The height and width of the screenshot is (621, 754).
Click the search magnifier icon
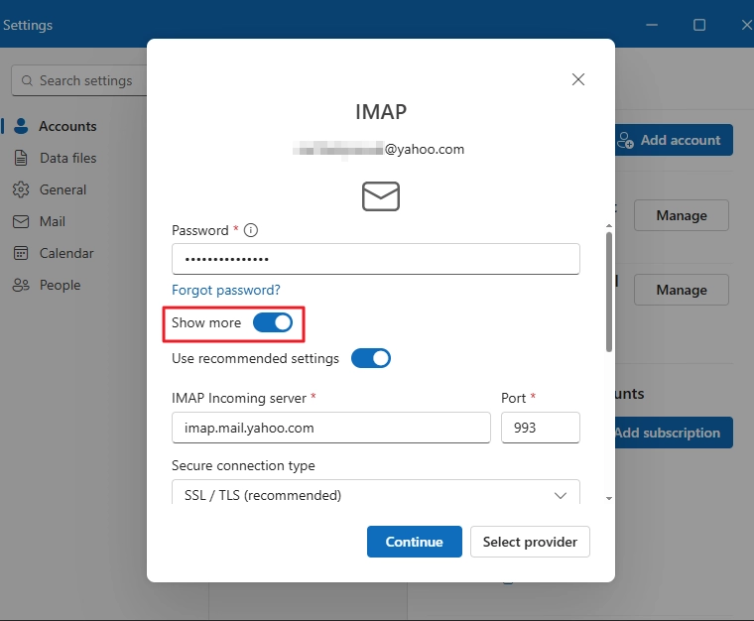pos(27,80)
